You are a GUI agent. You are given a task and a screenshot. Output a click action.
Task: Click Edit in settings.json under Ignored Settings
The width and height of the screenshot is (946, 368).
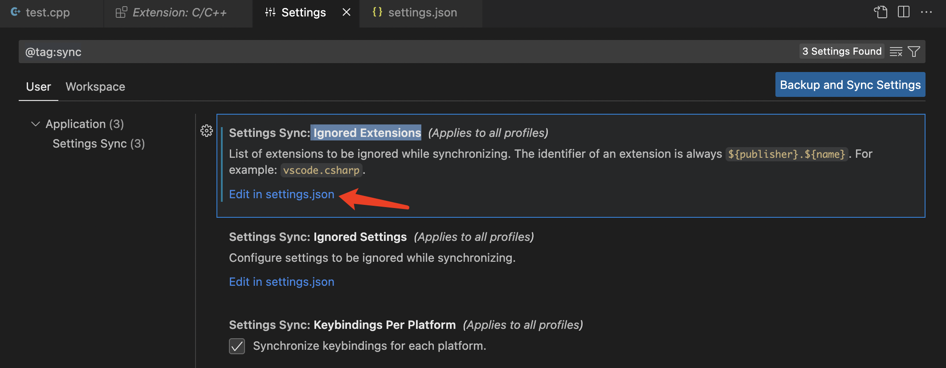tap(281, 282)
